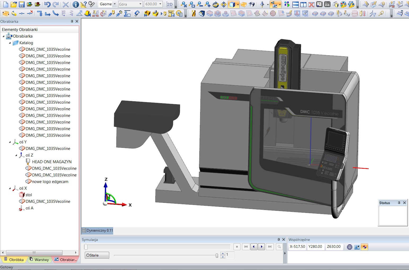The width and height of the screenshot is (409, 270).
Task: Collapse the oś Z node
Action: (16, 155)
